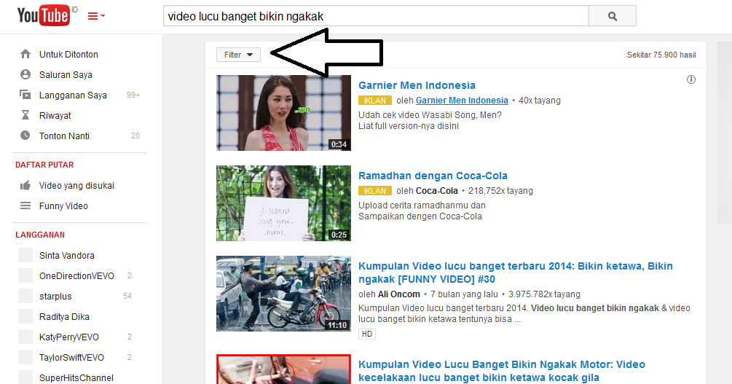Open Garnier Men Indonesia video thumbnail
732x384 pixels.
tap(283, 113)
